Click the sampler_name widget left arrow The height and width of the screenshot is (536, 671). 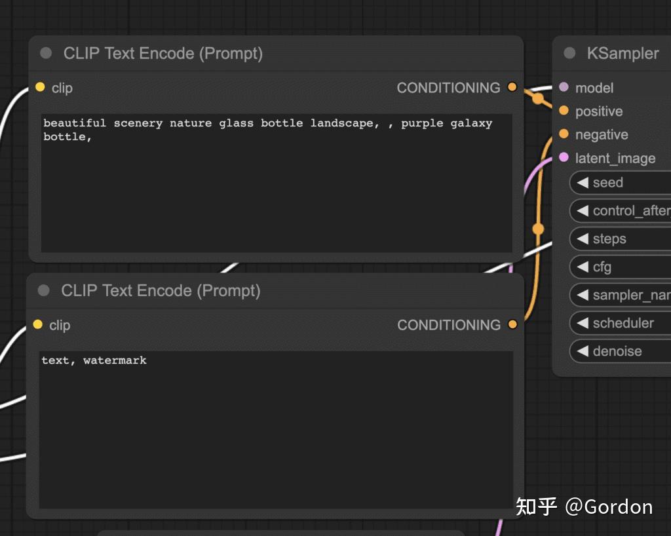tap(583, 295)
